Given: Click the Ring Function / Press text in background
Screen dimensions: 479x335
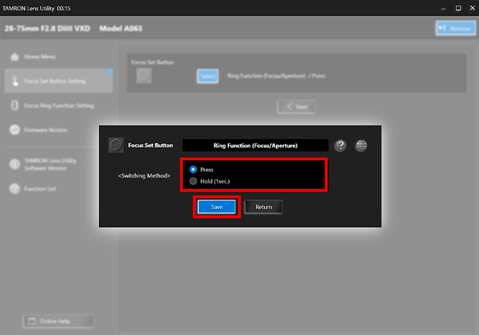Looking at the screenshot, I should 276,76.
